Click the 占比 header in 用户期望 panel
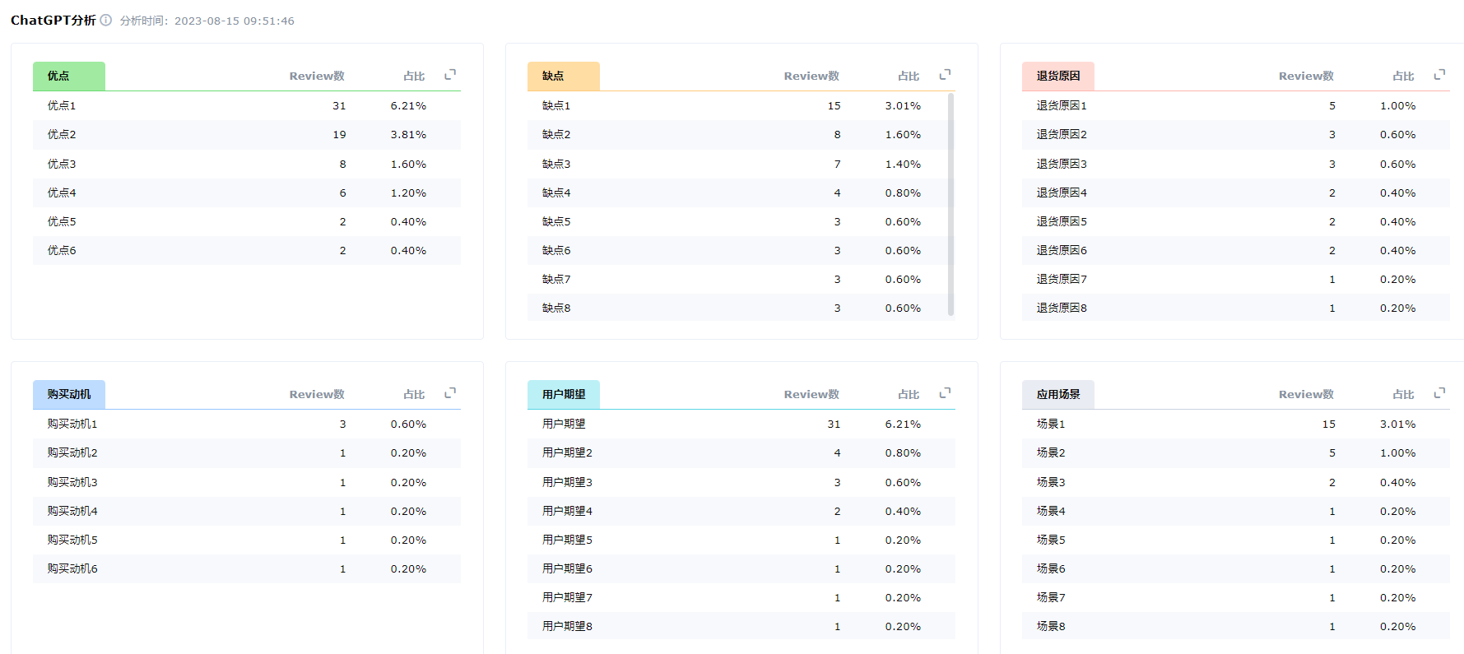Screen dimensions: 1464x654 pyautogui.click(x=909, y=394)
